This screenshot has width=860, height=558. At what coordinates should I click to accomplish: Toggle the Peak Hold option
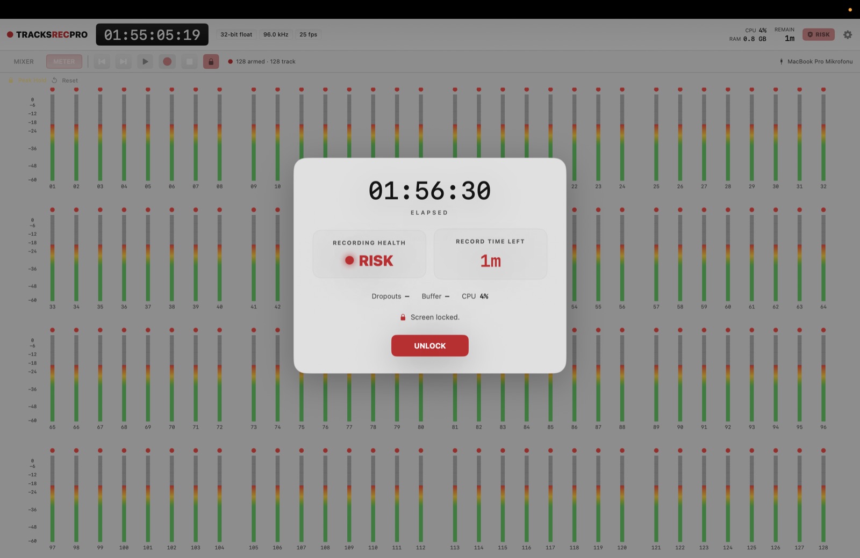point(27,81)
